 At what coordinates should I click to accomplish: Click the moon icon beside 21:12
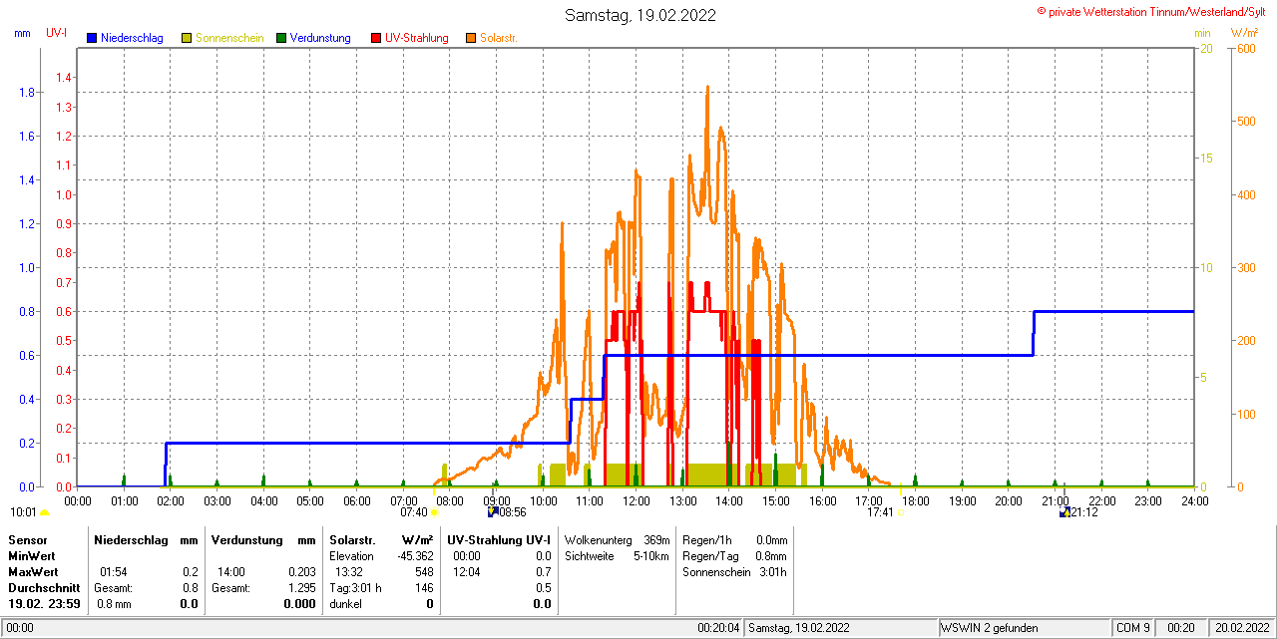click(1064, 511)
